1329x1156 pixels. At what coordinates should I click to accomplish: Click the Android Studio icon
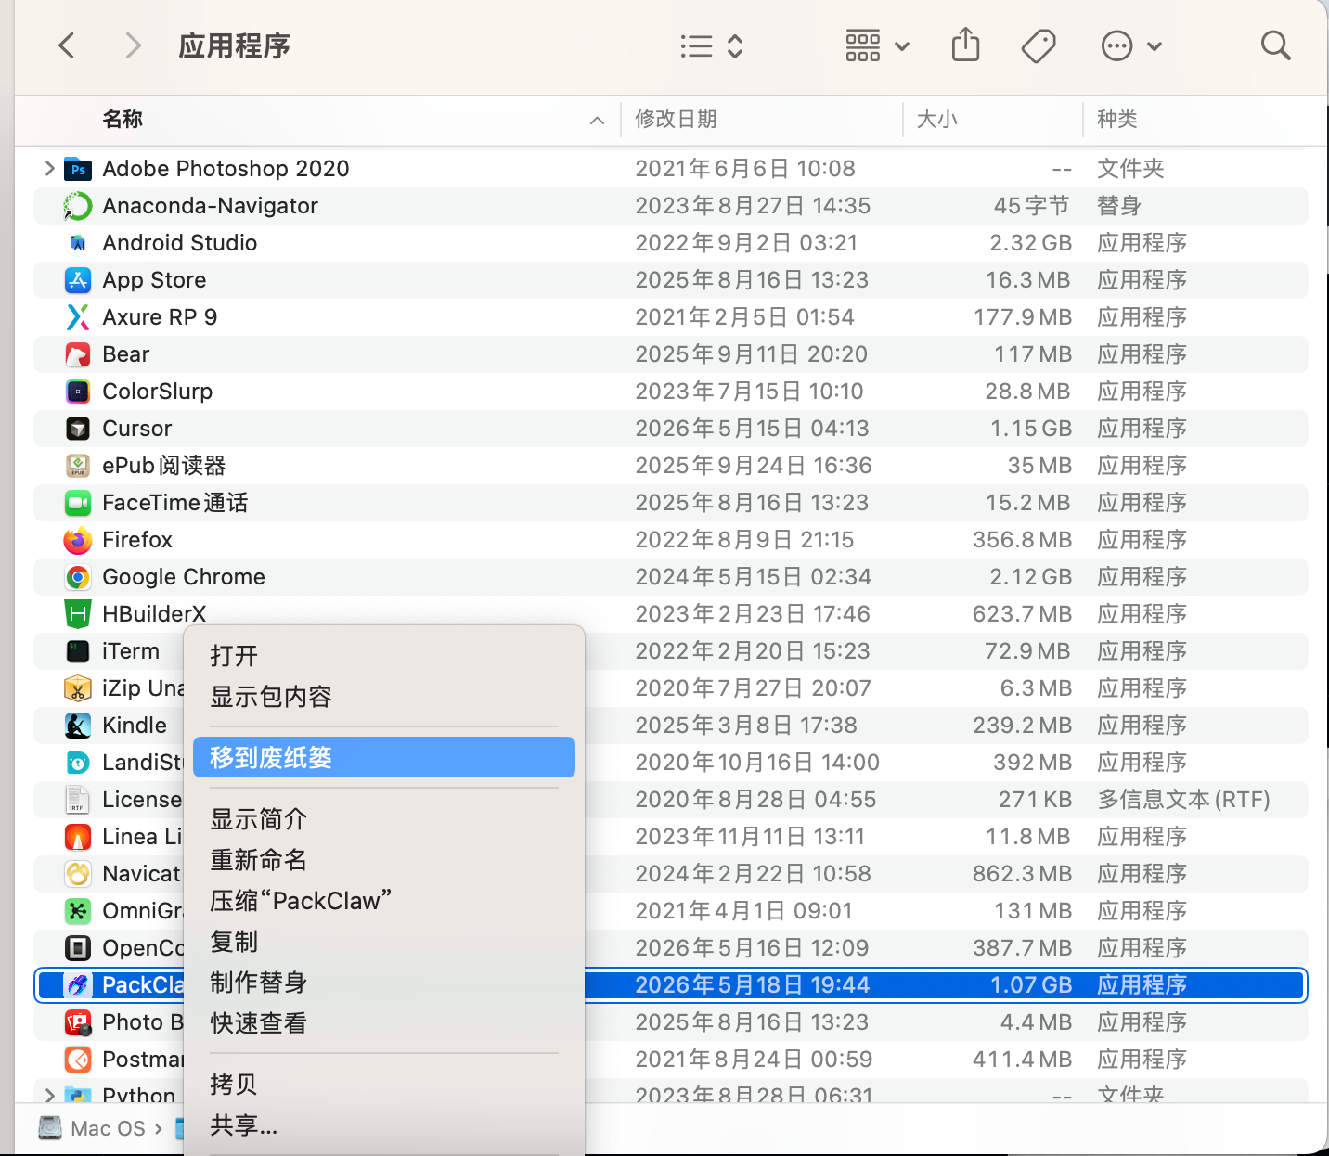[x=78, y=243]
